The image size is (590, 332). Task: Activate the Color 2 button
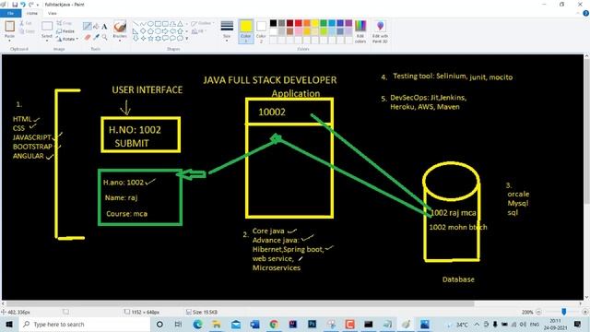point(261,31)
